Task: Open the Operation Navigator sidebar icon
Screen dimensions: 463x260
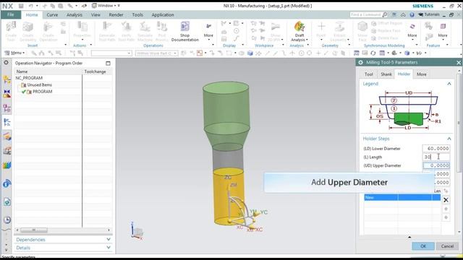Action: [7, 122]
